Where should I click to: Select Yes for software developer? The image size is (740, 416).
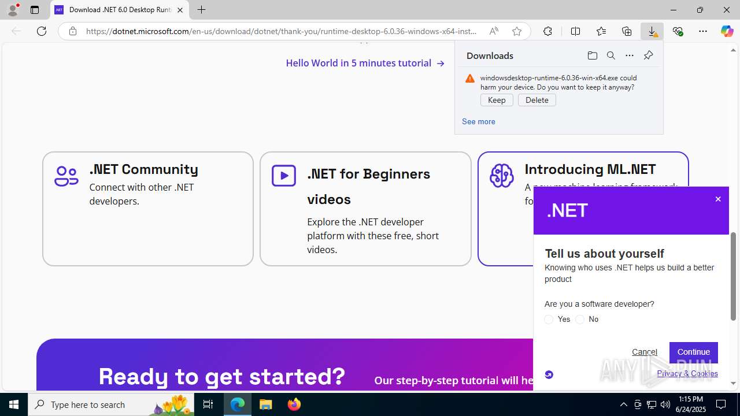549,320
